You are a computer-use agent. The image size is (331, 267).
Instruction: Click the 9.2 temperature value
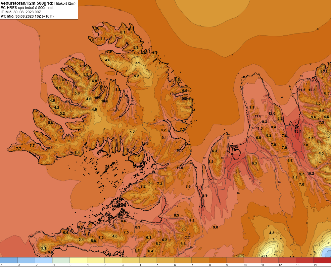(x=143, y=186)
